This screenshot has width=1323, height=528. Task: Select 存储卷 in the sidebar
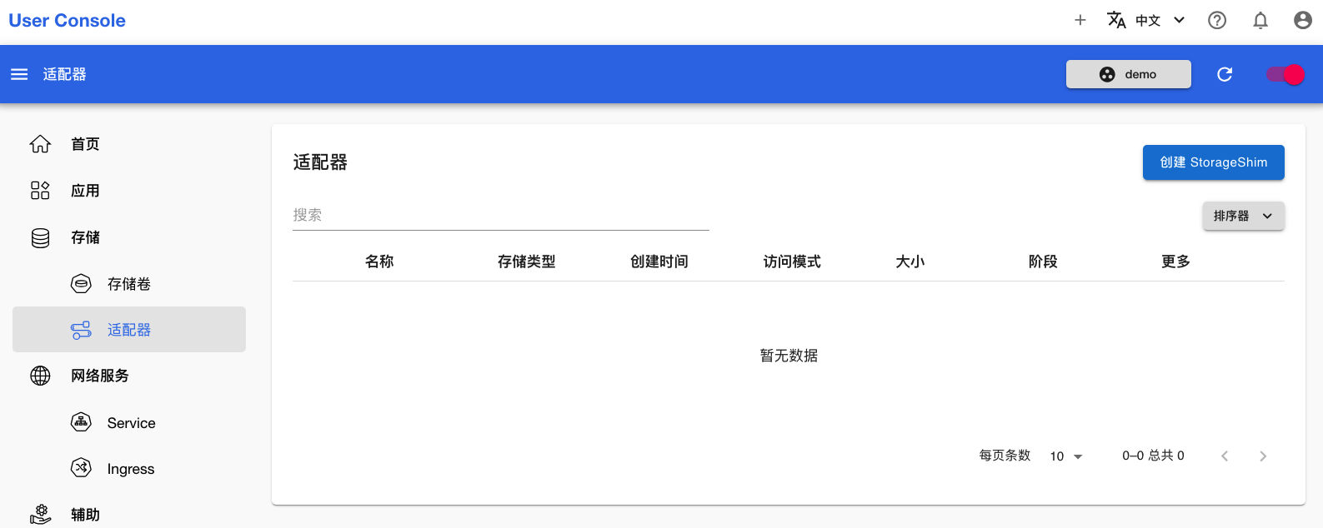coord(129,284)
